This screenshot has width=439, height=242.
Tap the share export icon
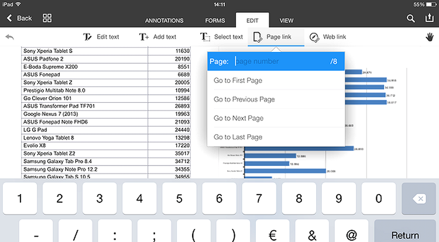point(429,18)
